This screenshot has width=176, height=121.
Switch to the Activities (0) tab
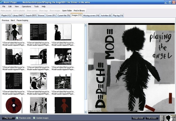[x=106, y=16]
